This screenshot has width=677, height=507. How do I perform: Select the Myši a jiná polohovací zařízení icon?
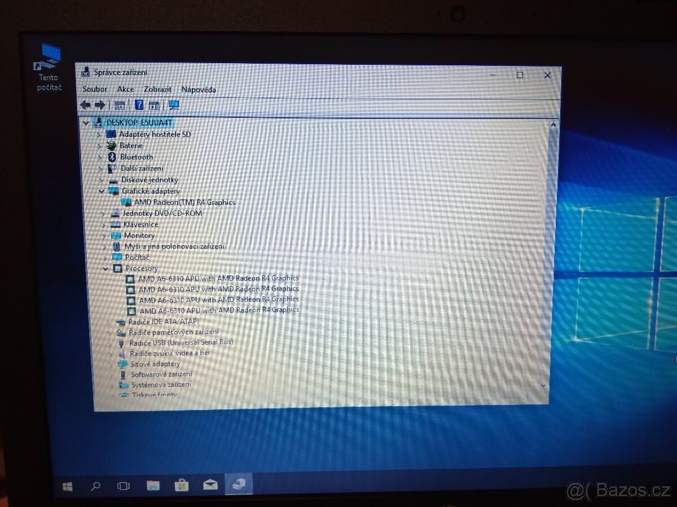tap(116, 246)
